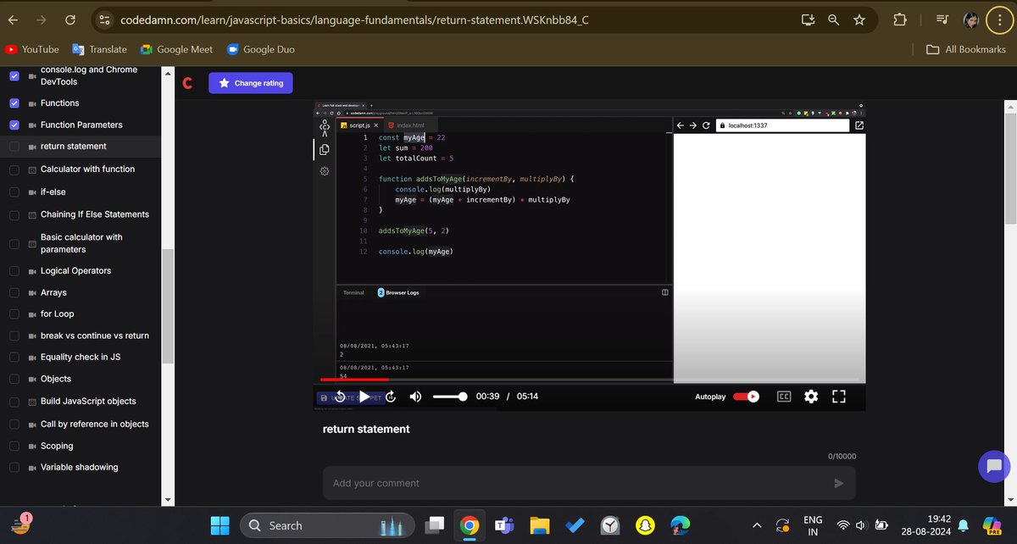Uncheck the Functions lesson checkbox
The height and width of the screenshot is (544, 1017).
[x=14, y=103]
